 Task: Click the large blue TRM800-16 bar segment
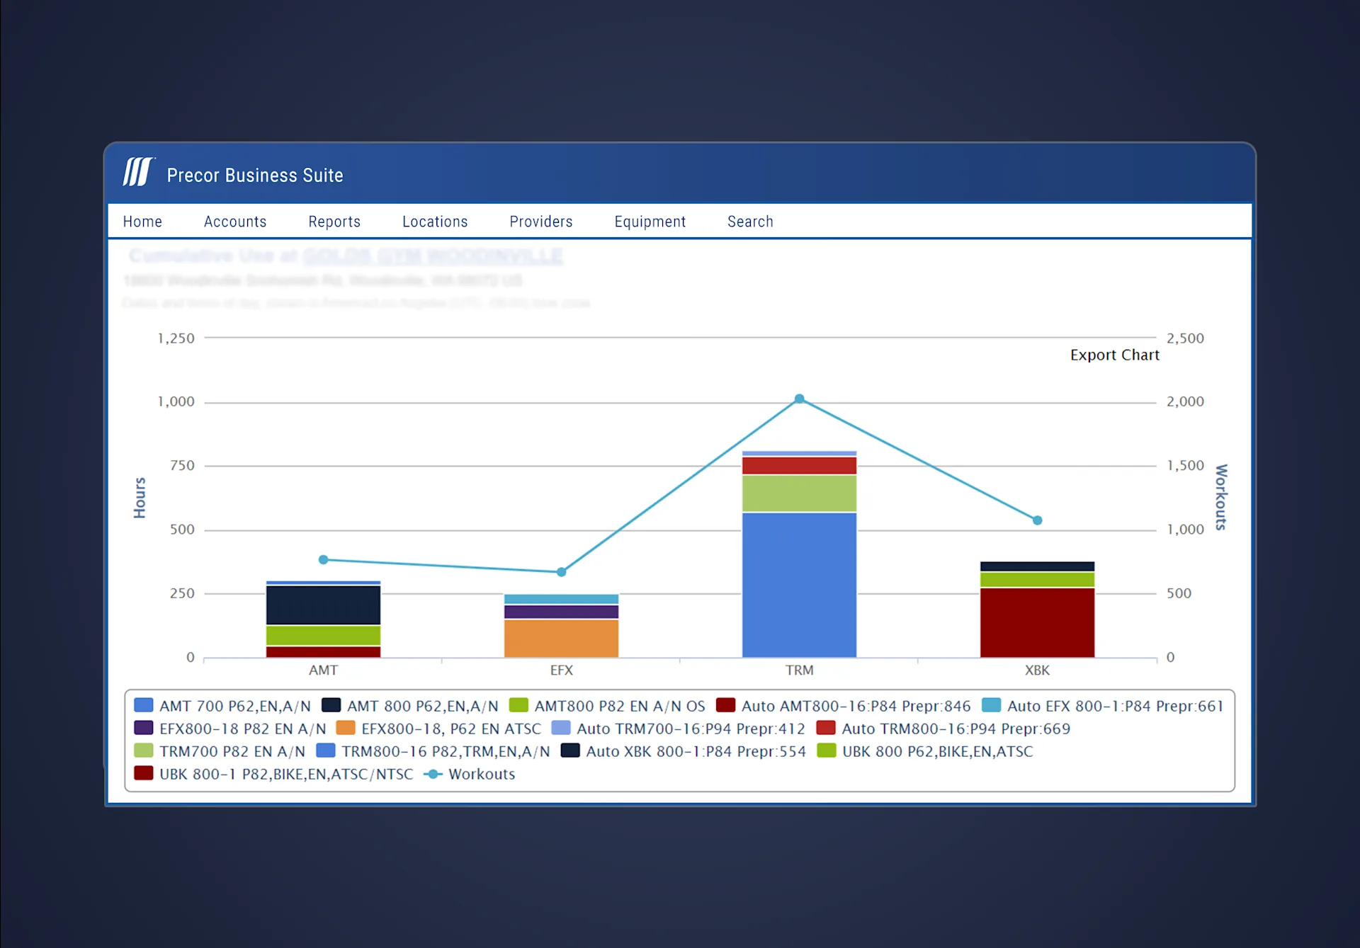pos(799,585)
